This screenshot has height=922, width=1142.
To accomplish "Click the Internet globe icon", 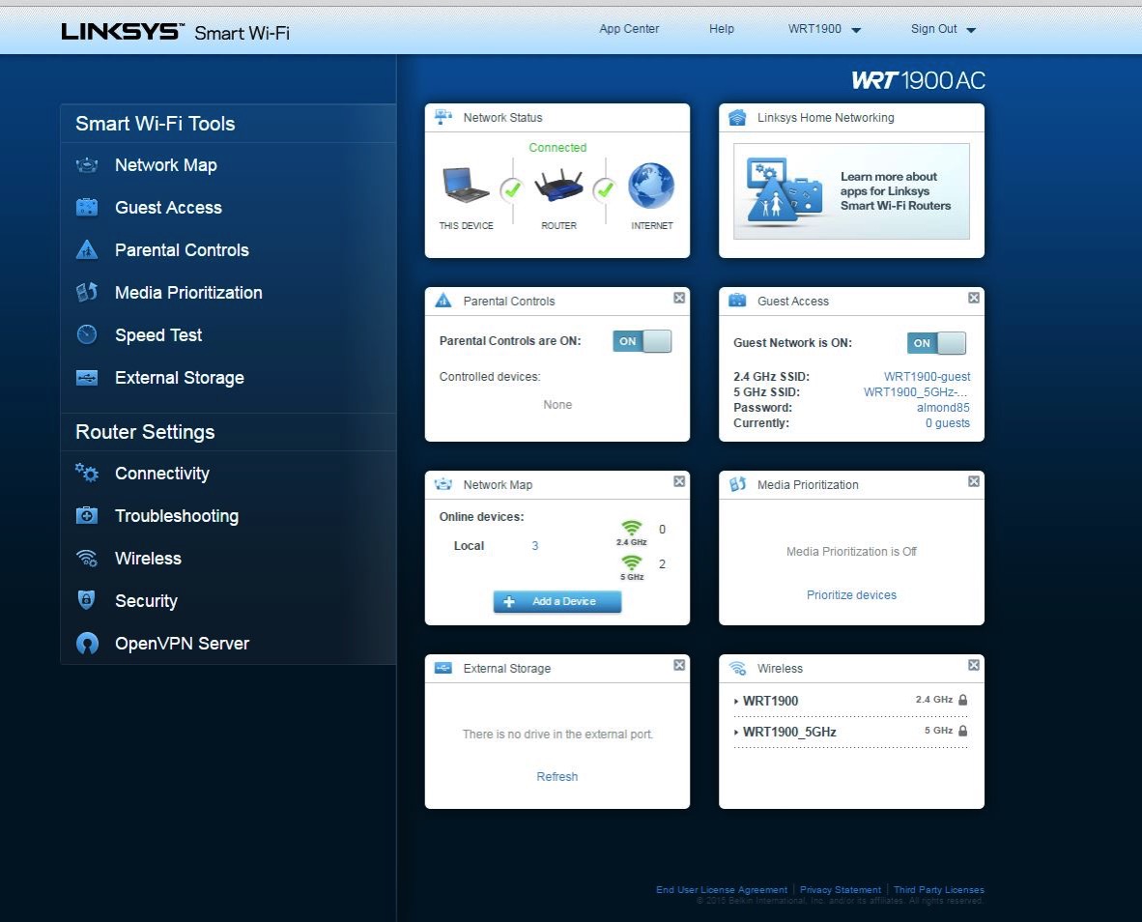I will pos(651,186).
